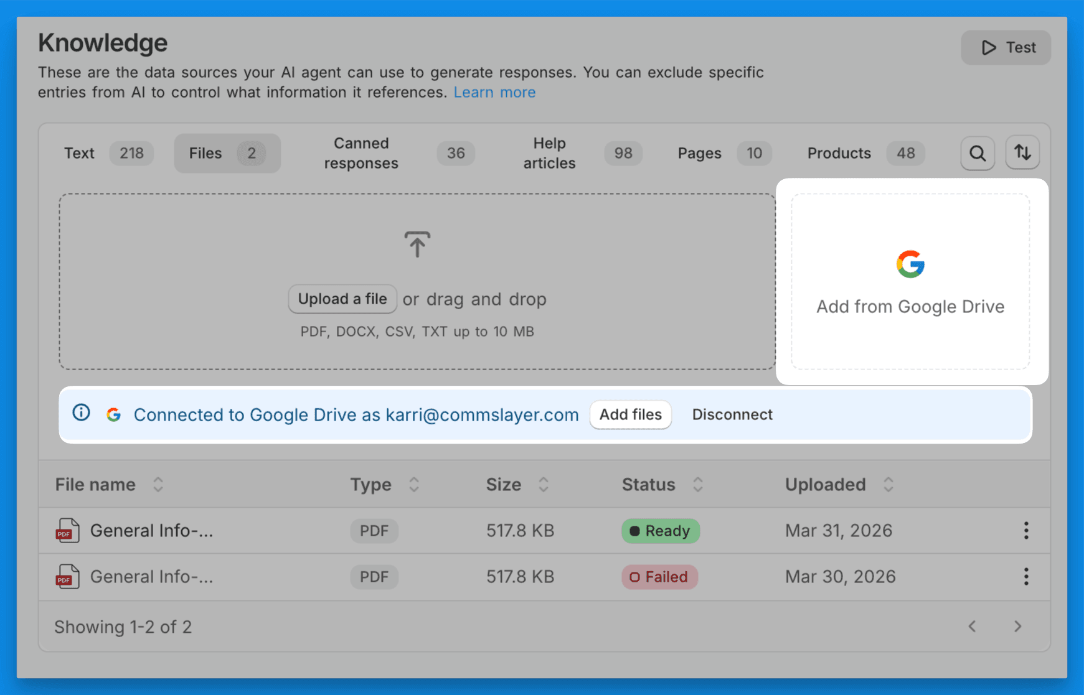Open the General Info file uploaded Mar 31

pyautogui.click(x=152, y=531)
